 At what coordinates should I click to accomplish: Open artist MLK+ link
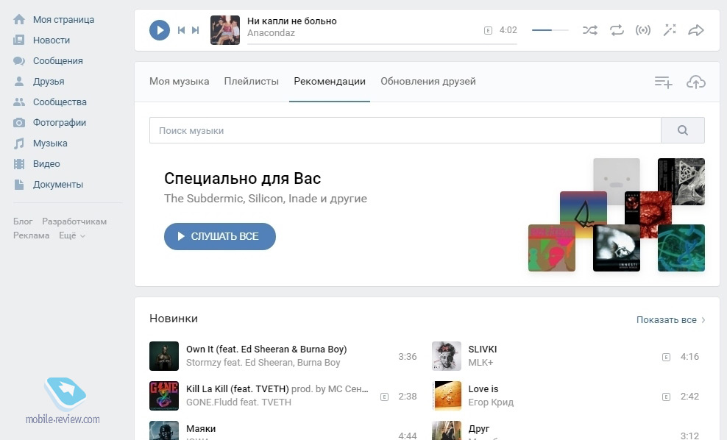pos(480,363)
